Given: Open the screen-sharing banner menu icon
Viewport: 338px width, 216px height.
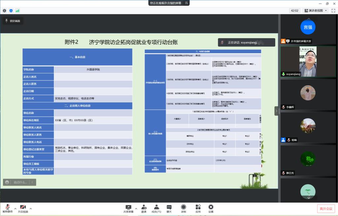Looking at the screenshot, I should 186,3.
